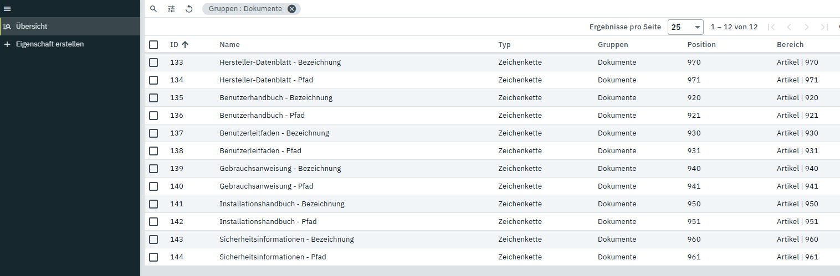The width and height of the screenshot is (840, 276).
Task: Open the Übersicht sidebar item
Action: point(32,26)
